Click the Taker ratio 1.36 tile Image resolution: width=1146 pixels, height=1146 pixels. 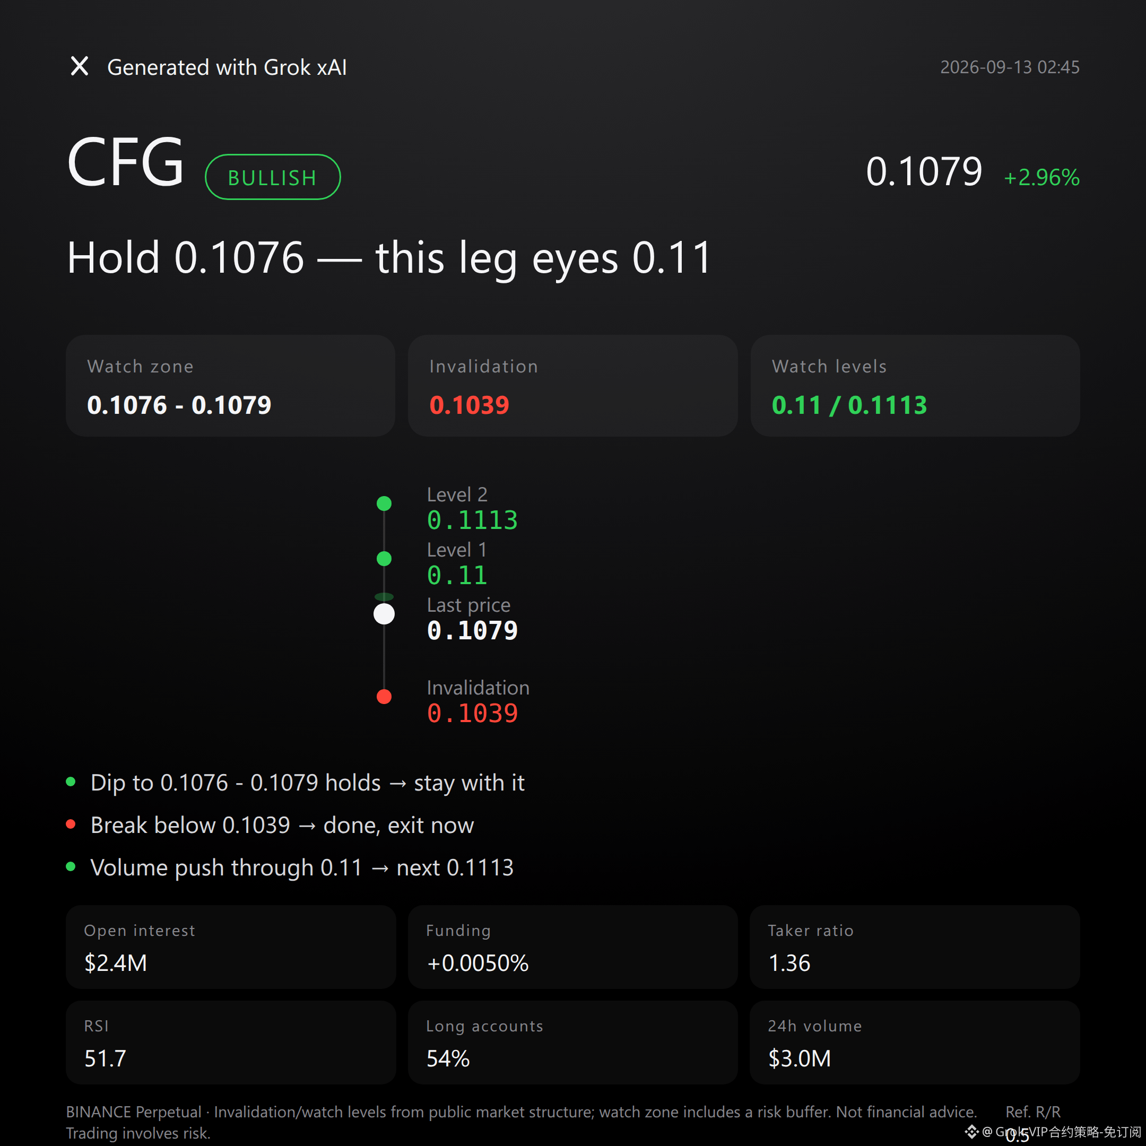(915, 947)
